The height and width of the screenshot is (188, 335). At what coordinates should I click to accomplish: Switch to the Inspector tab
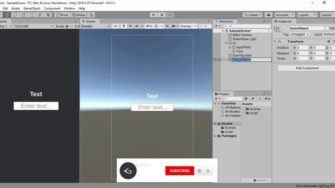click(x=283, y=21)
